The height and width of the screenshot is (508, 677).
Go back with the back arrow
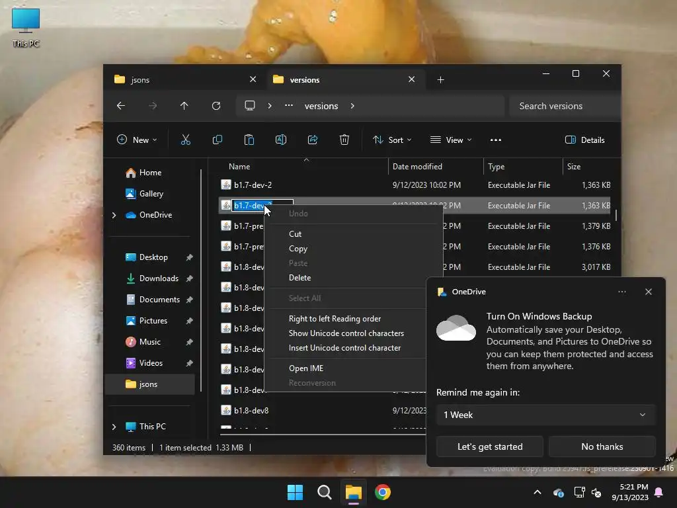tap(121, 106)
